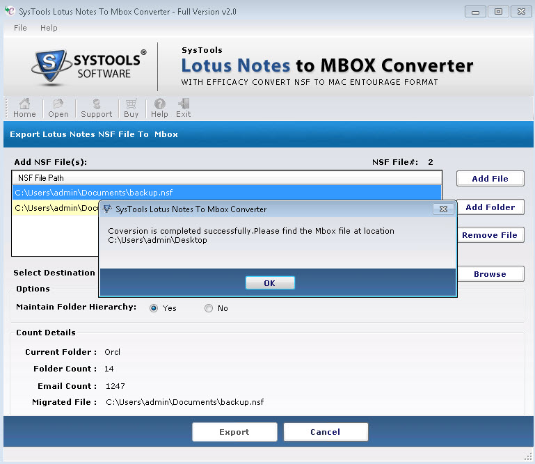Click the Open toolbar icon
The height and width of the screenshot is (464, 535).
[x=58, y=108]
